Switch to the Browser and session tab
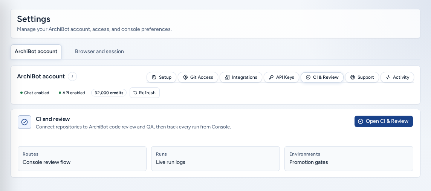This screenshot has width=431, height=191. click(99, 52)
